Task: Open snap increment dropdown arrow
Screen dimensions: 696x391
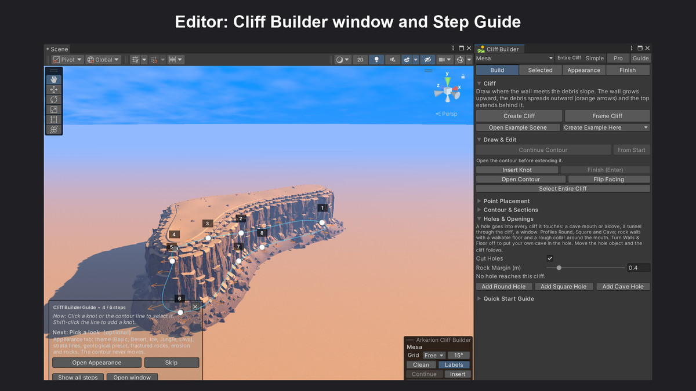Action: (x=180, y=60)
